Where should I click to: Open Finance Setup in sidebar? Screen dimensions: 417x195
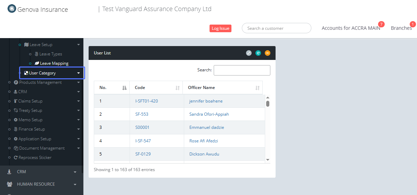pos(32,129)
